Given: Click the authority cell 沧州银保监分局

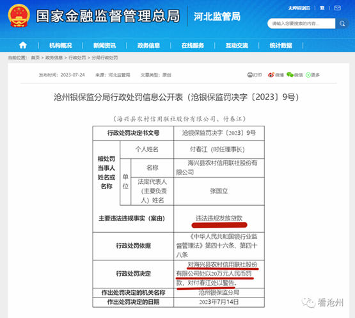Looking at the screenshot, I should [219, 292].
